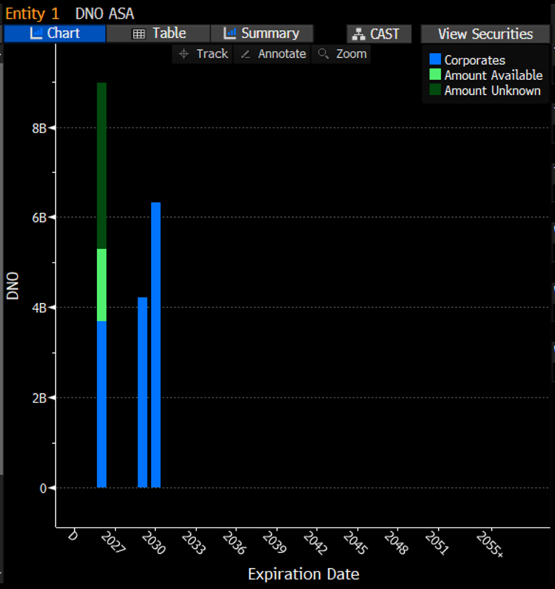Image resolution: width=555 pixels, height=589 pixels.
Task: Open the Table tab
Action: 159,34
